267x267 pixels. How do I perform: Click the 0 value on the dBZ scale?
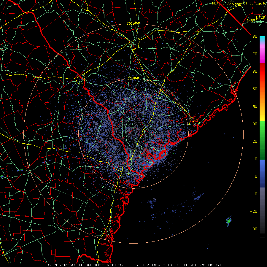click(256, 177)
